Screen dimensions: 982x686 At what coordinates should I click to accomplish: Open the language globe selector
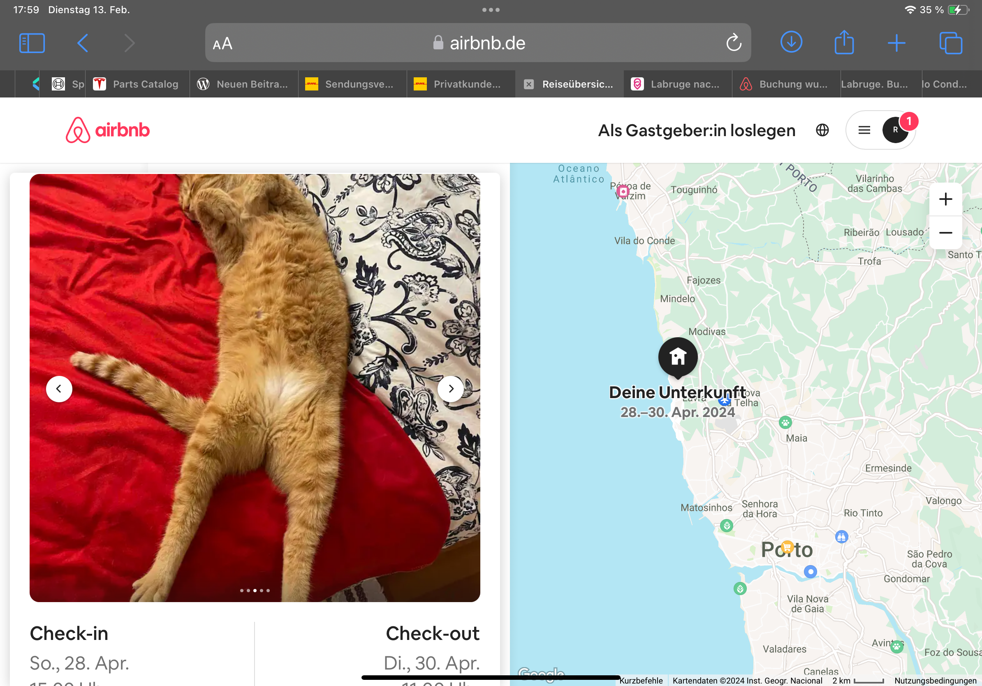tap(822, 130)
